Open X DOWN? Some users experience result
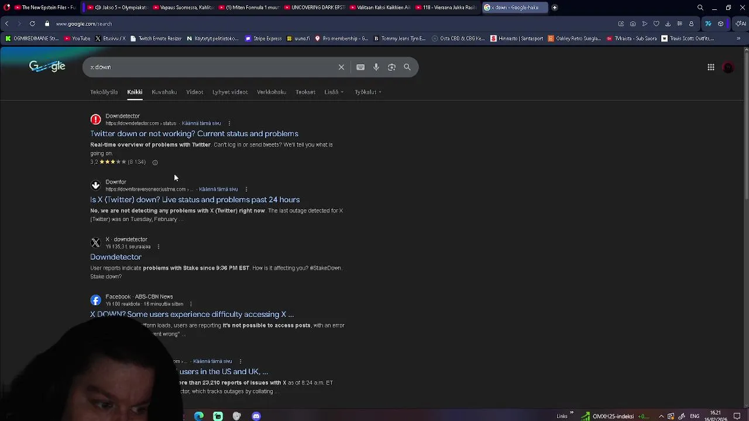The image size is (749, 421). pyautogui.click(x=192, y=315)
